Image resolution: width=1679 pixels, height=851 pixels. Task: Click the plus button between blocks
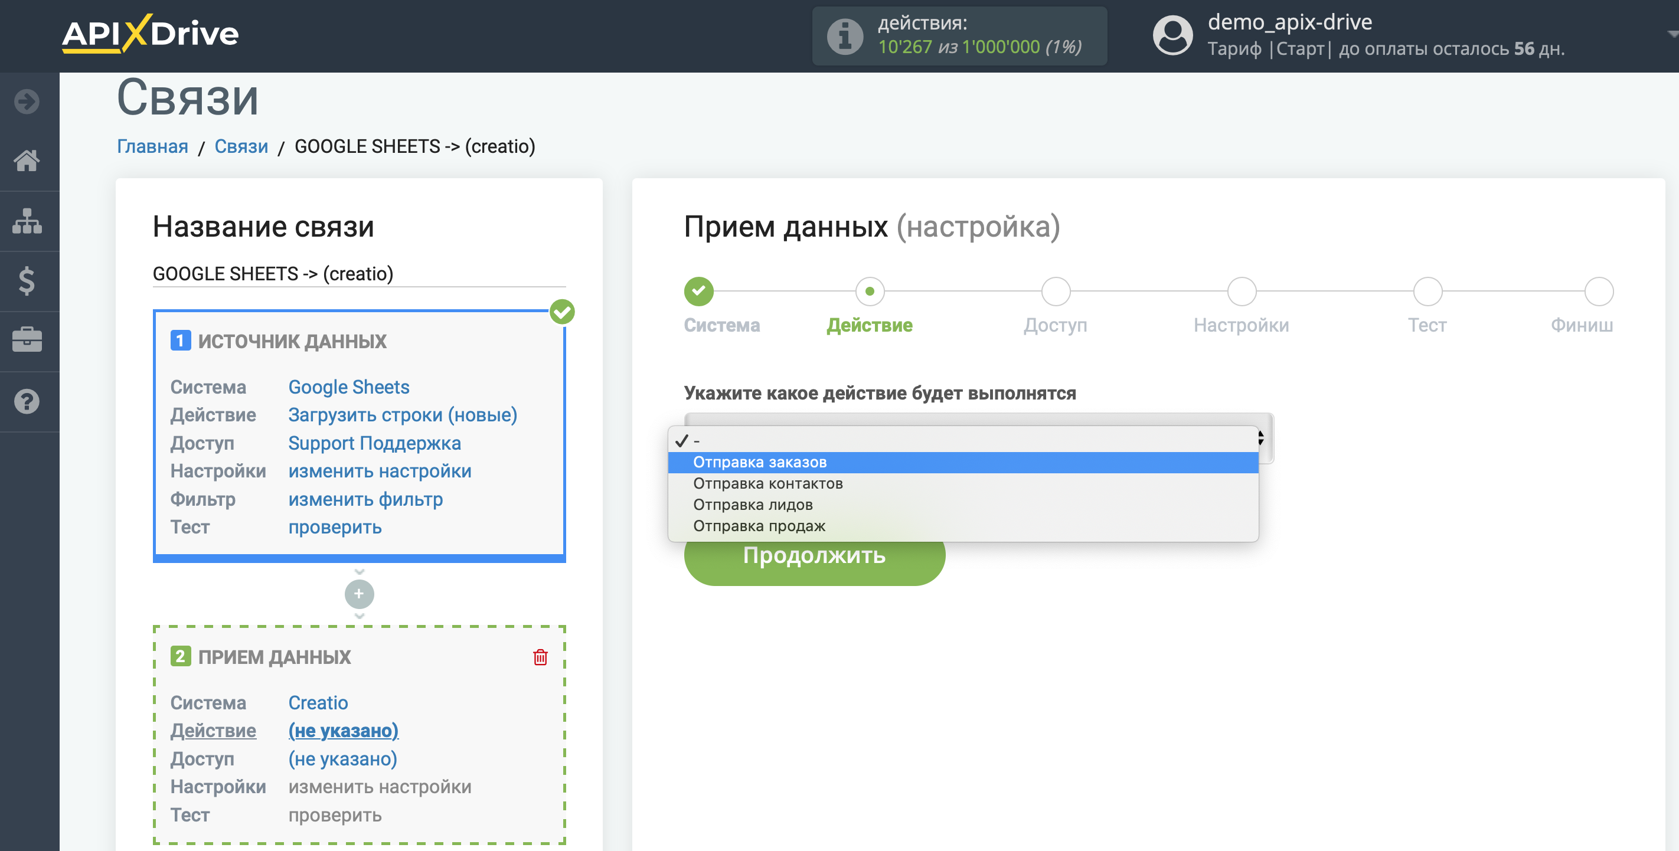(x=359, y=594)
